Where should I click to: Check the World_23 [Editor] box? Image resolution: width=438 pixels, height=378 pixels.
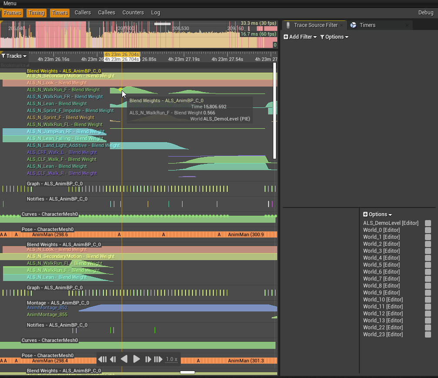(428, 335)
